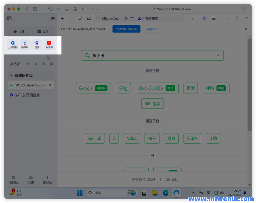Open the Baidu search-engine dropdown in the search box

(x=140, y=18)
